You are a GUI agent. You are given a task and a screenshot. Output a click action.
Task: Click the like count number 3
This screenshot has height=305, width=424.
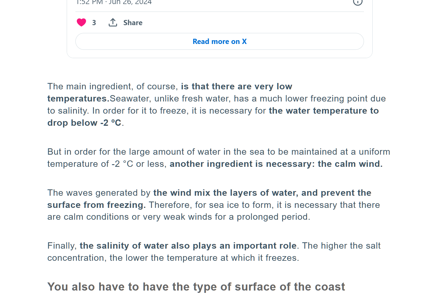coord(94,23)
